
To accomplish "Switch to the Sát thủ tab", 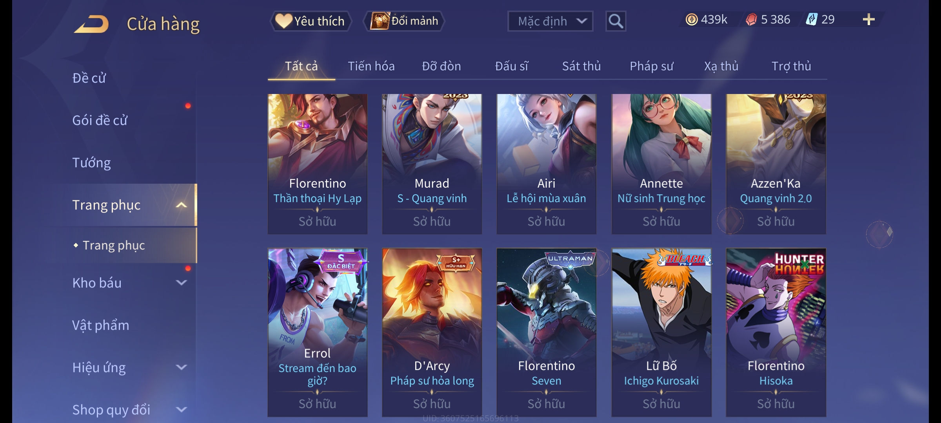I will click(581, 66).
